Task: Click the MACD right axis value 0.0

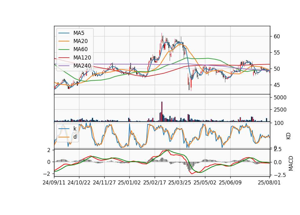Action: [277, 162]
